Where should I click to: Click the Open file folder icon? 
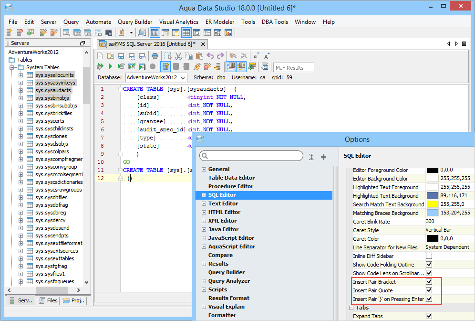pyautogui.click(x=111, y=56)
